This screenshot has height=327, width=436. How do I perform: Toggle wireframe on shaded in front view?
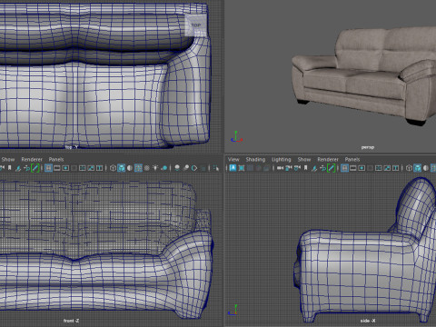(138, 168)
